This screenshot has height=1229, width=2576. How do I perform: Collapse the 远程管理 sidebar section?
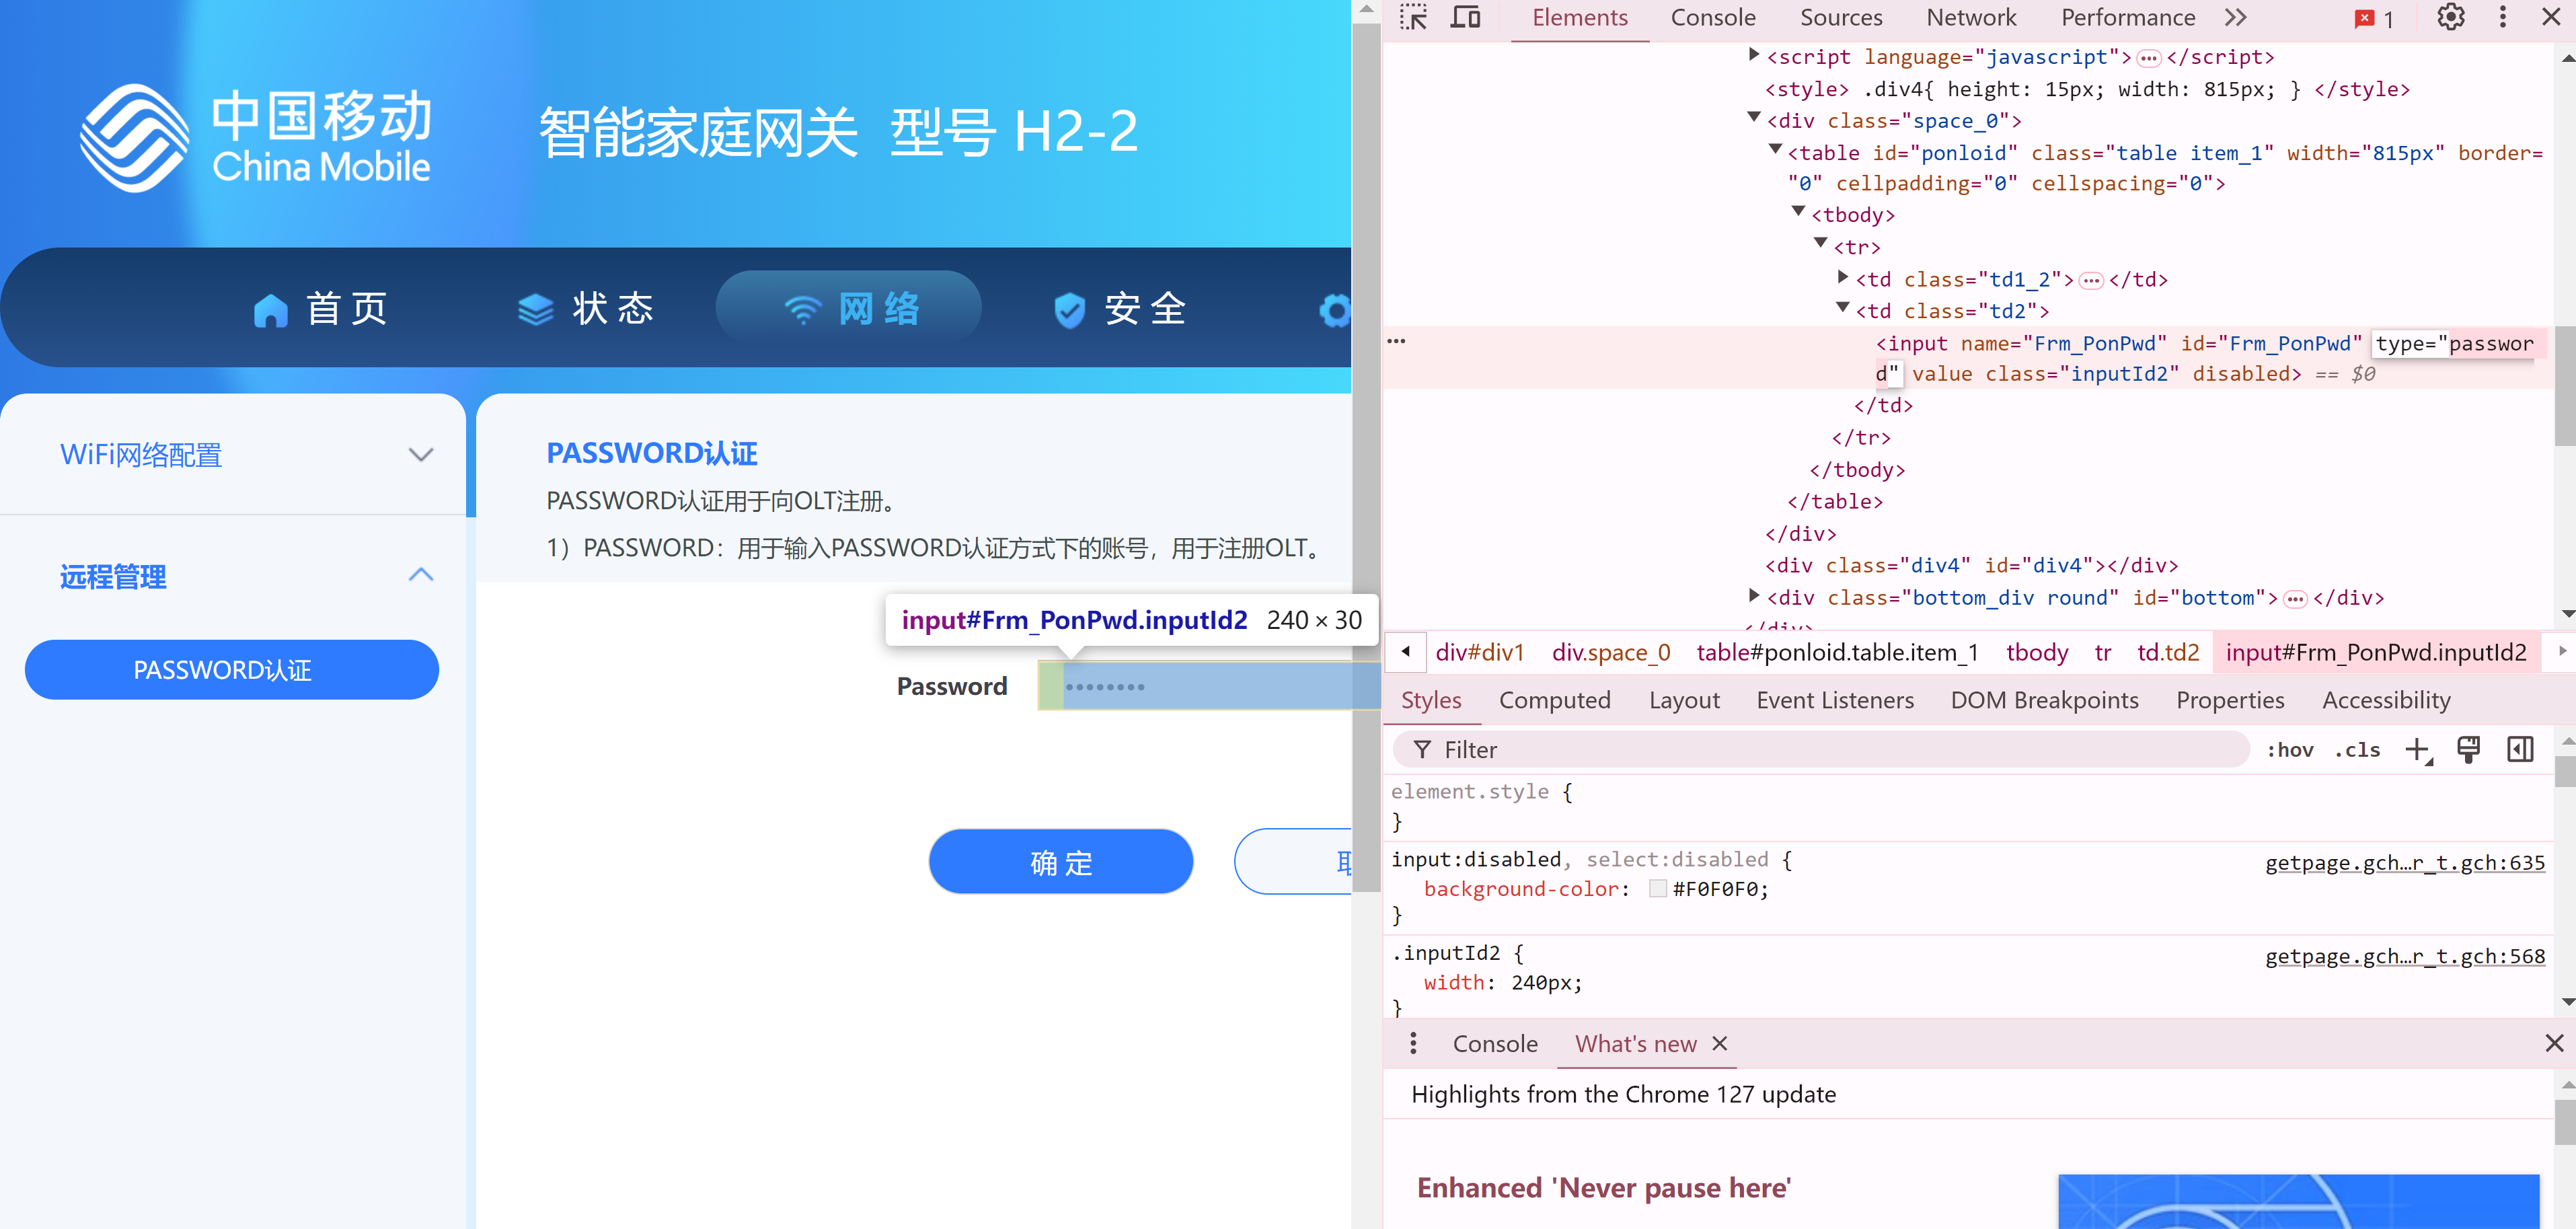(421, 575)
